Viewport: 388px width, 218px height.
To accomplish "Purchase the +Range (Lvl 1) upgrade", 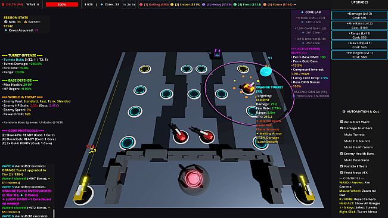I will point(359,35).
